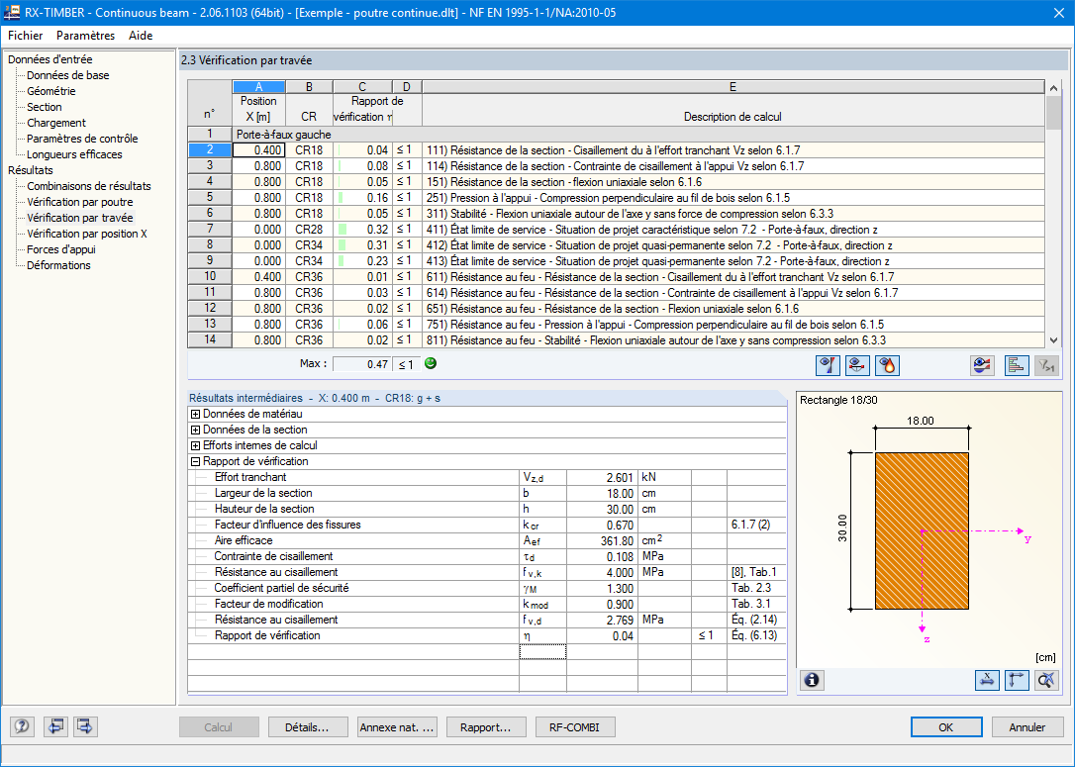
Task: Click the Max ratio value 0.47
Action: coord(362,364)
